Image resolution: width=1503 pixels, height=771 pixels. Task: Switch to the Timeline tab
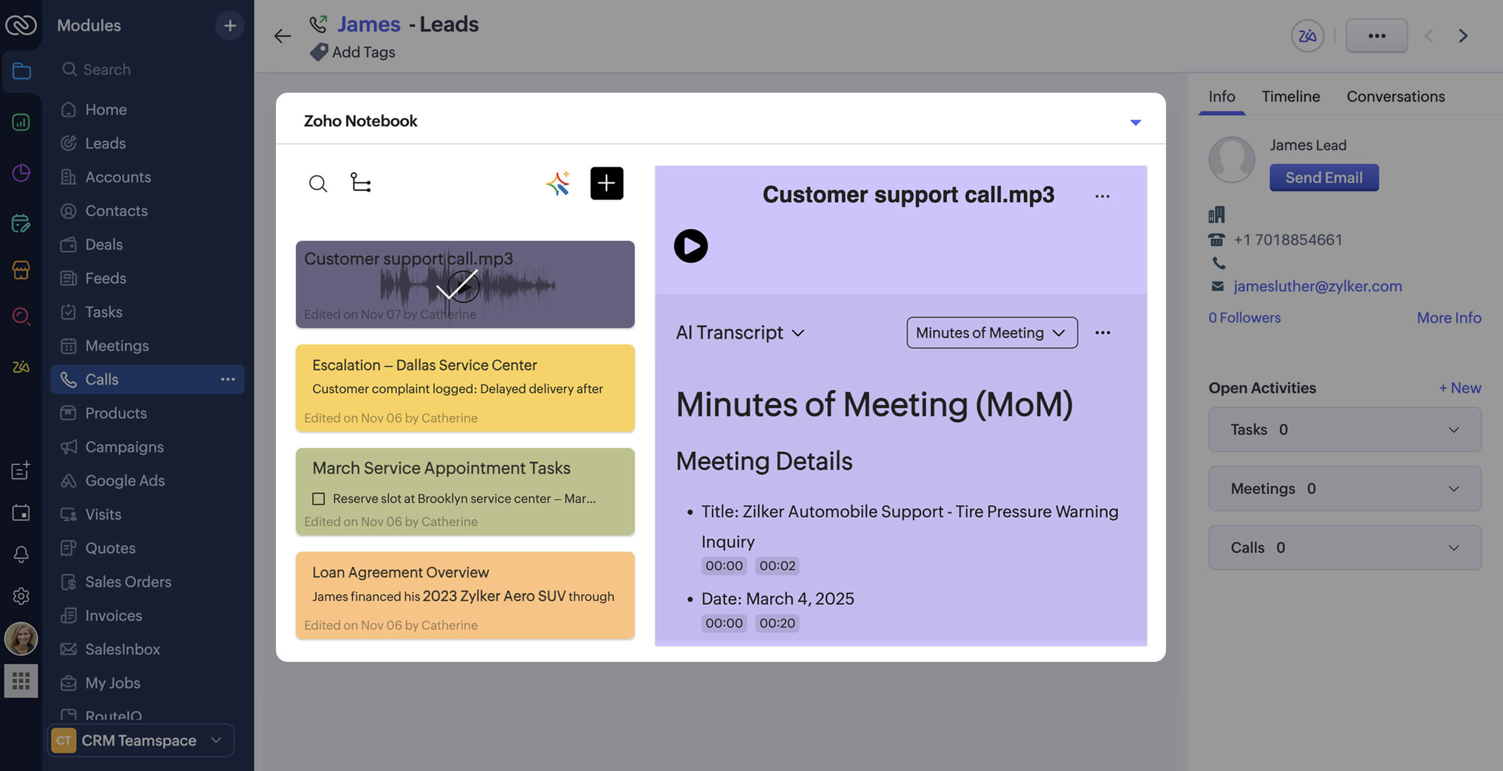click(1290, 96)
